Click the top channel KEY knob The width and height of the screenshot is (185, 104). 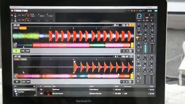138,44
